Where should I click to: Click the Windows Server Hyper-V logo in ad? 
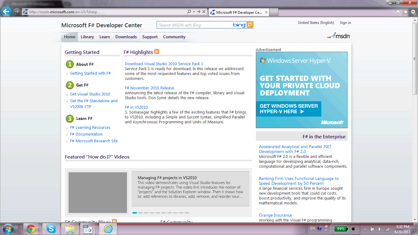[295, 61]
